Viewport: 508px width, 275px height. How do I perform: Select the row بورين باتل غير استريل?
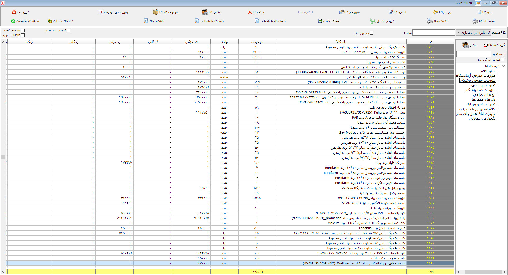click(x=230, y=188)
